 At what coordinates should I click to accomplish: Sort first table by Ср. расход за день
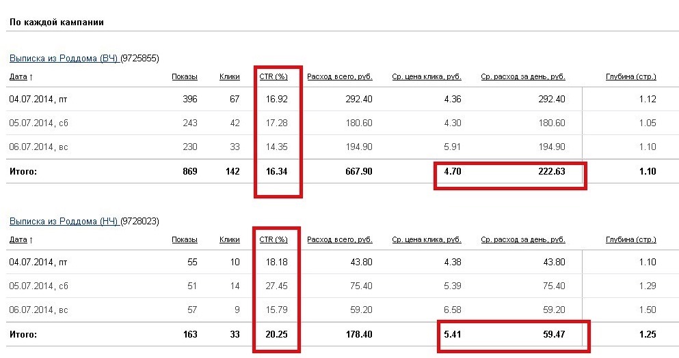click(522, 76)
